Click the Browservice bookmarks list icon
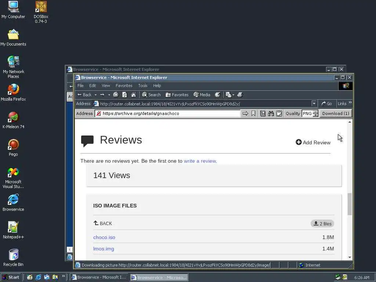Viewport: 376px width, 282px height. click(x=263, y=113)
